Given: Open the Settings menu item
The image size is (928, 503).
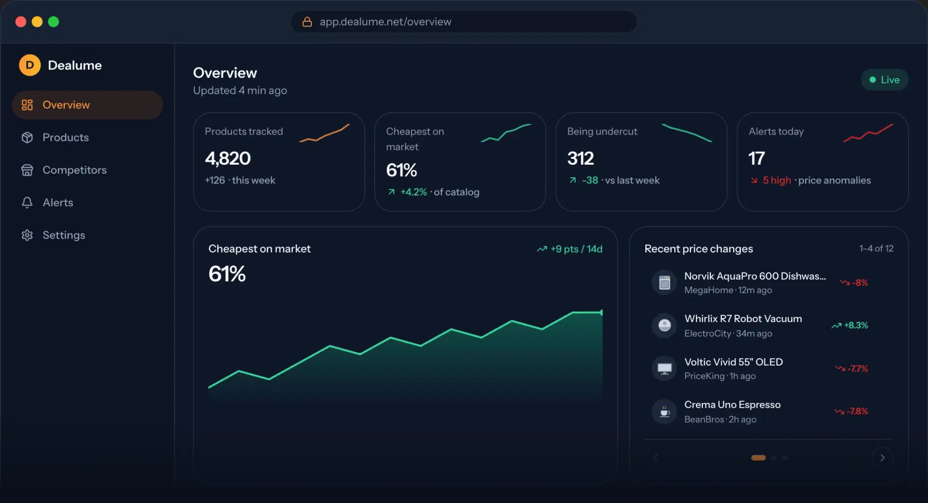Looking at the screenshot, I should pyautogui.click(x=87, y=235).
